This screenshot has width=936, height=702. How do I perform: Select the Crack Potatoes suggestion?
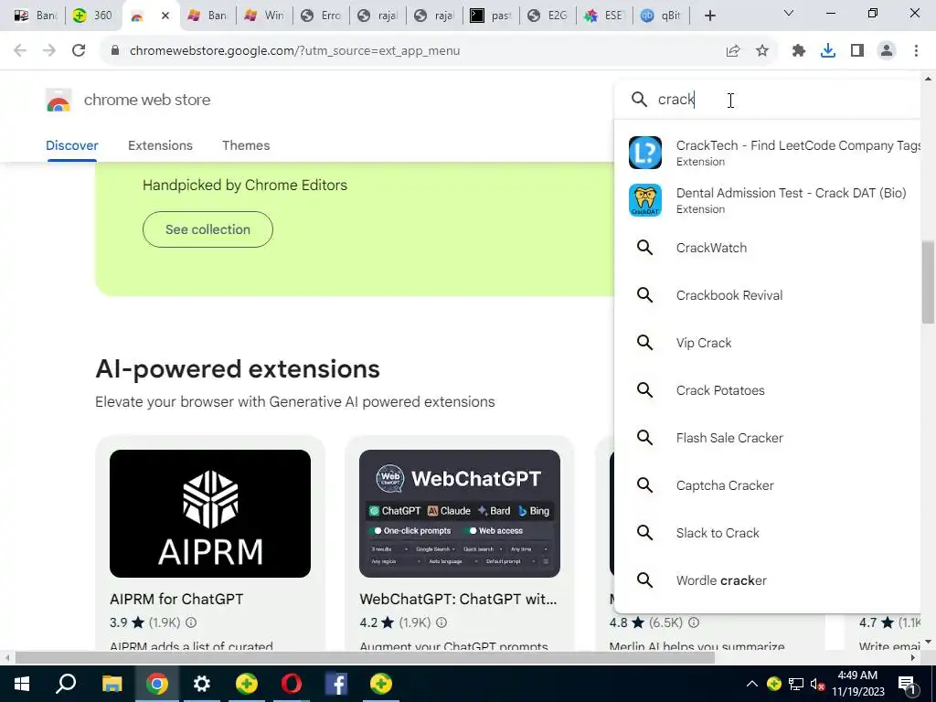(x=720, y=390)
